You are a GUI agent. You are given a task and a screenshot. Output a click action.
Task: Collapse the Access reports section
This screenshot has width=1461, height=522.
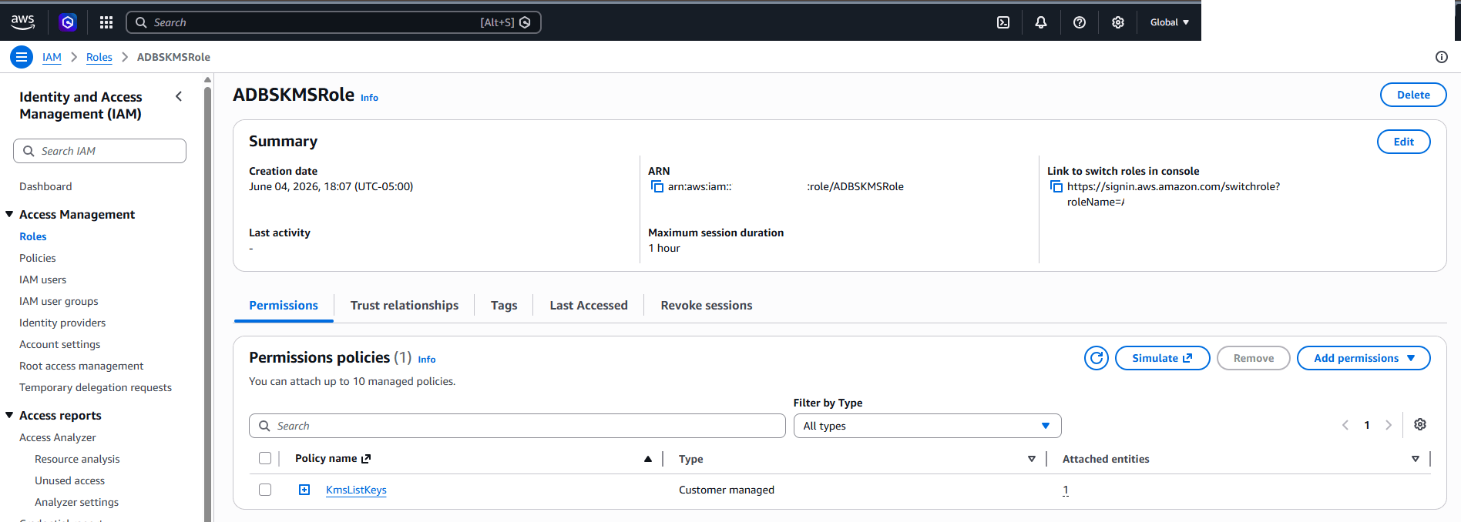(10, 415)
